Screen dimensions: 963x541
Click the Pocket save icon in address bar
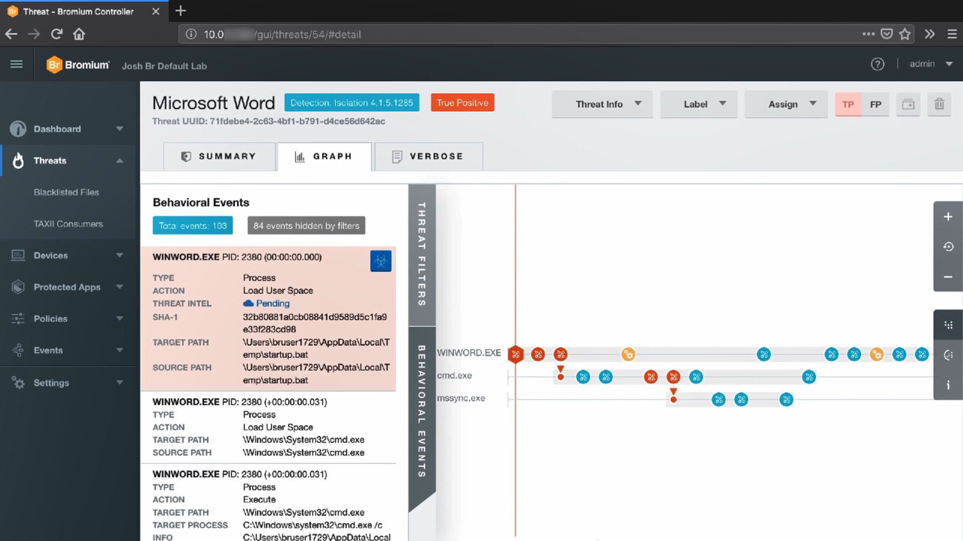click(887, 34)
